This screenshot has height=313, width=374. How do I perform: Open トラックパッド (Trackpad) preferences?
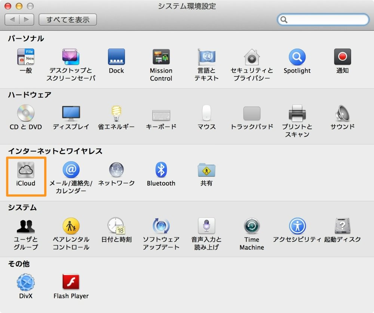coord(252,114)
